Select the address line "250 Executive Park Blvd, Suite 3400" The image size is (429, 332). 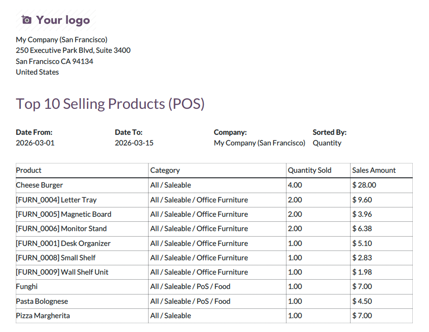click(x=73, y=50)
